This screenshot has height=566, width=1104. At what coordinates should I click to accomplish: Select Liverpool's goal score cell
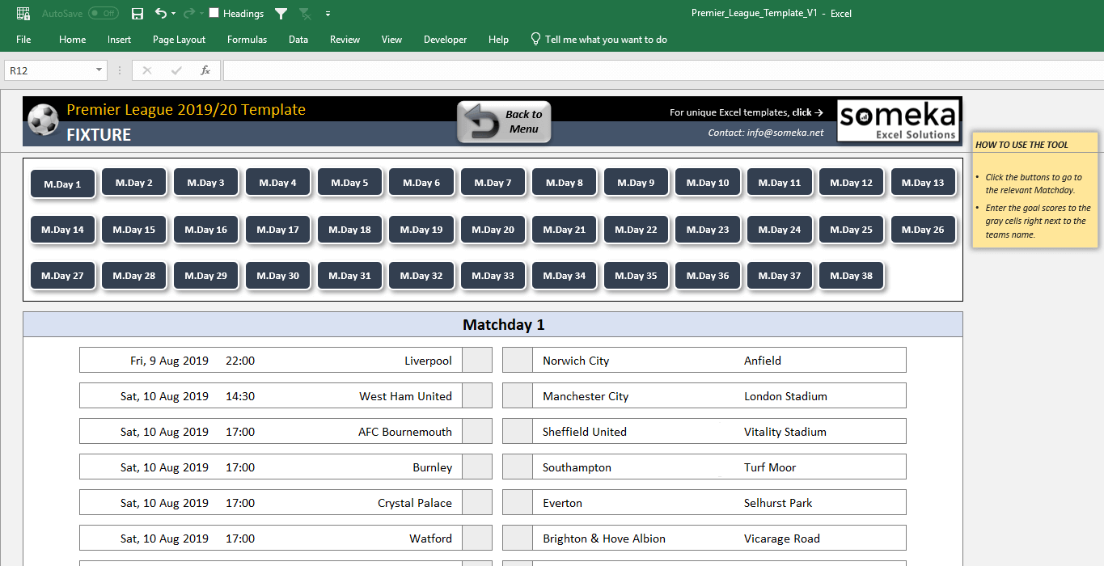477,361
